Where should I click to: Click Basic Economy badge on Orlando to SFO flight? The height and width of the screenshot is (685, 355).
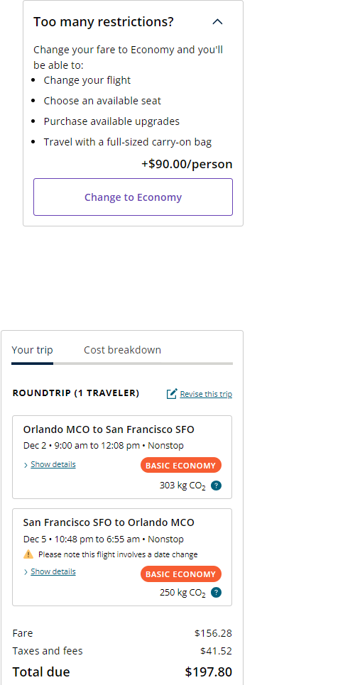[181, 465]
